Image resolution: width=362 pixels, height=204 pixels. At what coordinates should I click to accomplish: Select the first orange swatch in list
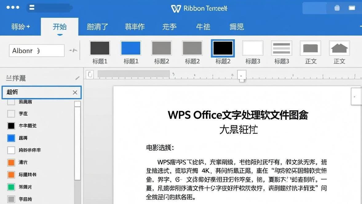tap(11, 162)
